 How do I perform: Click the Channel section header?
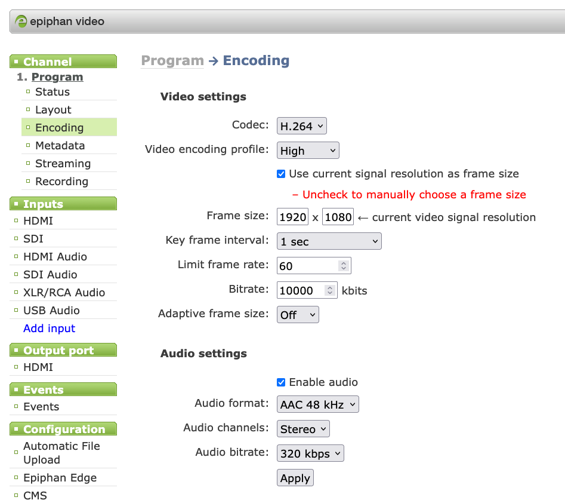pyautogui.click(x=63, y=62)
